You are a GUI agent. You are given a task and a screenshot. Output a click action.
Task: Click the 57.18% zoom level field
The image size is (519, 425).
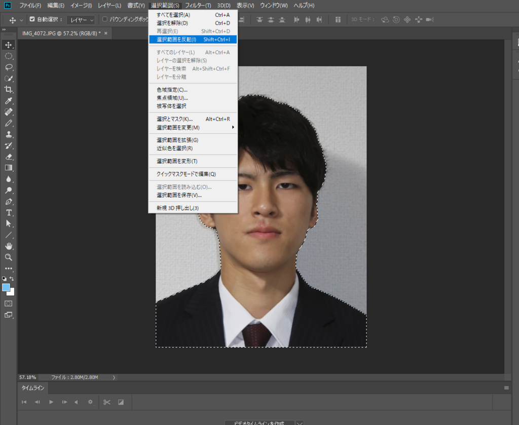[x=28, y=377]
